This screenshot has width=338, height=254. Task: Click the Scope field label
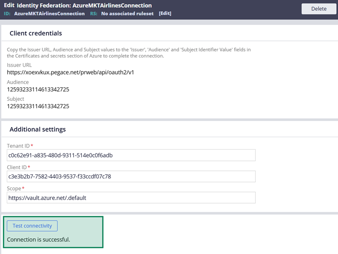click(14, 188)
